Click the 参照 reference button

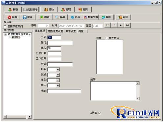click(x=75, y=17)
